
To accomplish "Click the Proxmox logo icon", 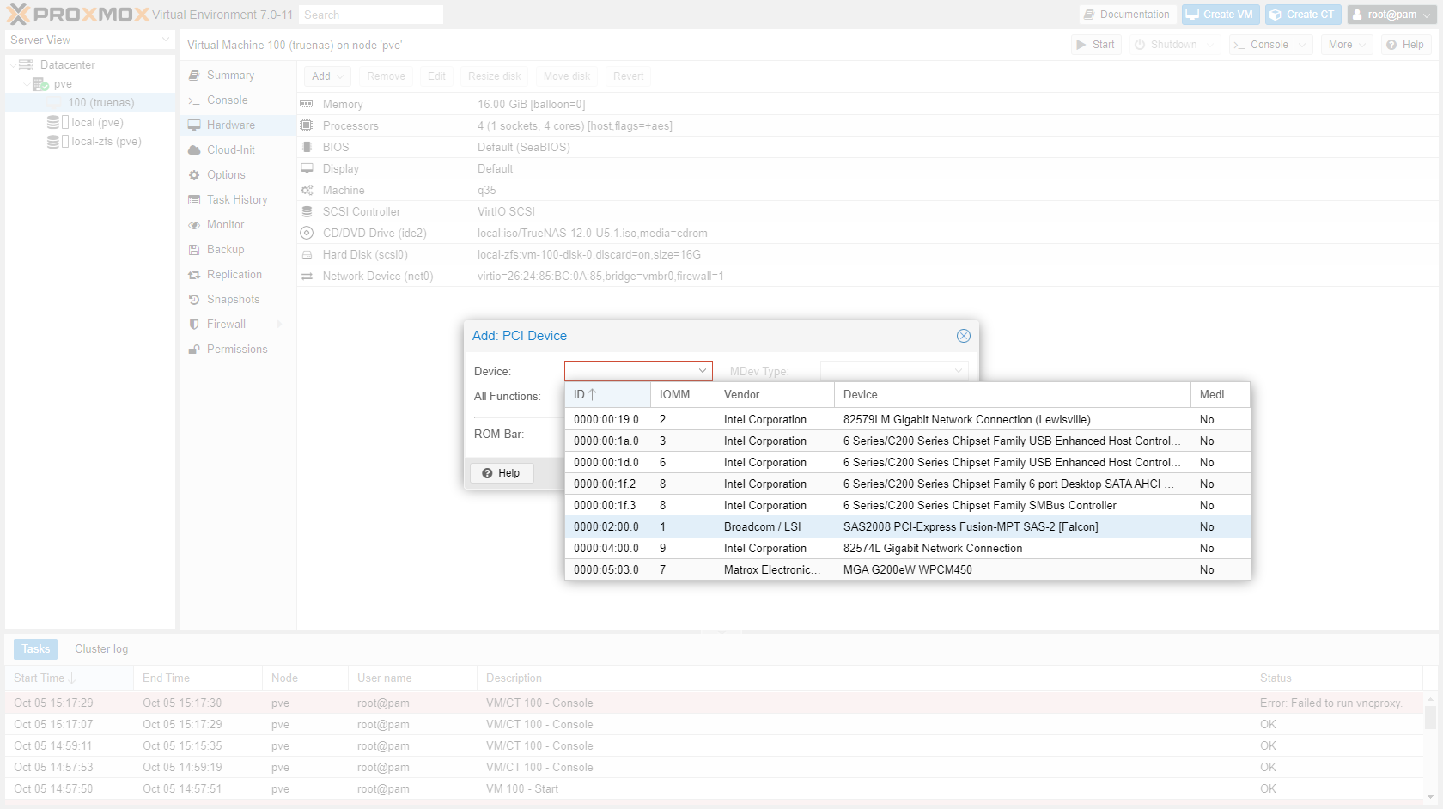I will (x=18, y=14).
